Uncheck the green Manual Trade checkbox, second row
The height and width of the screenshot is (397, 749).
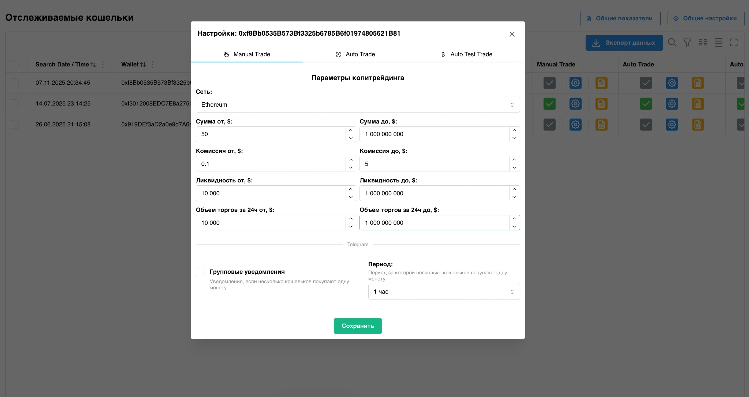pyautogui.click(x=549, y=104)
